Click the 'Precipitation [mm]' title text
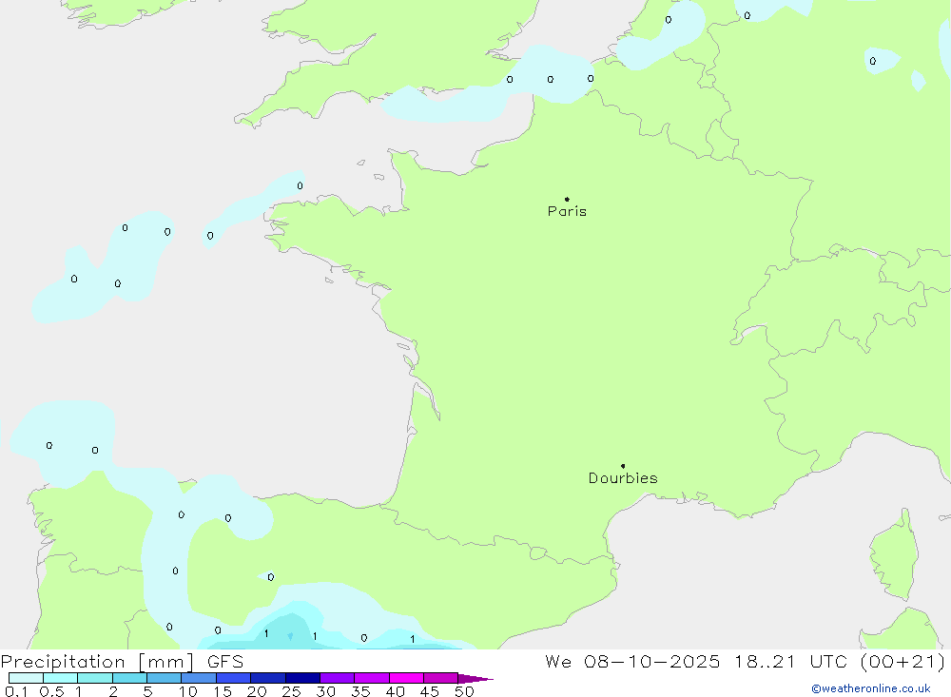 [97, 662]
